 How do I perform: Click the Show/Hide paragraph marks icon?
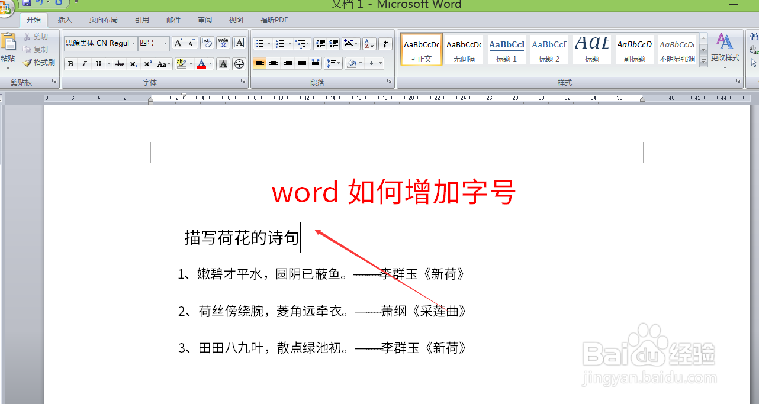[385, 43]
